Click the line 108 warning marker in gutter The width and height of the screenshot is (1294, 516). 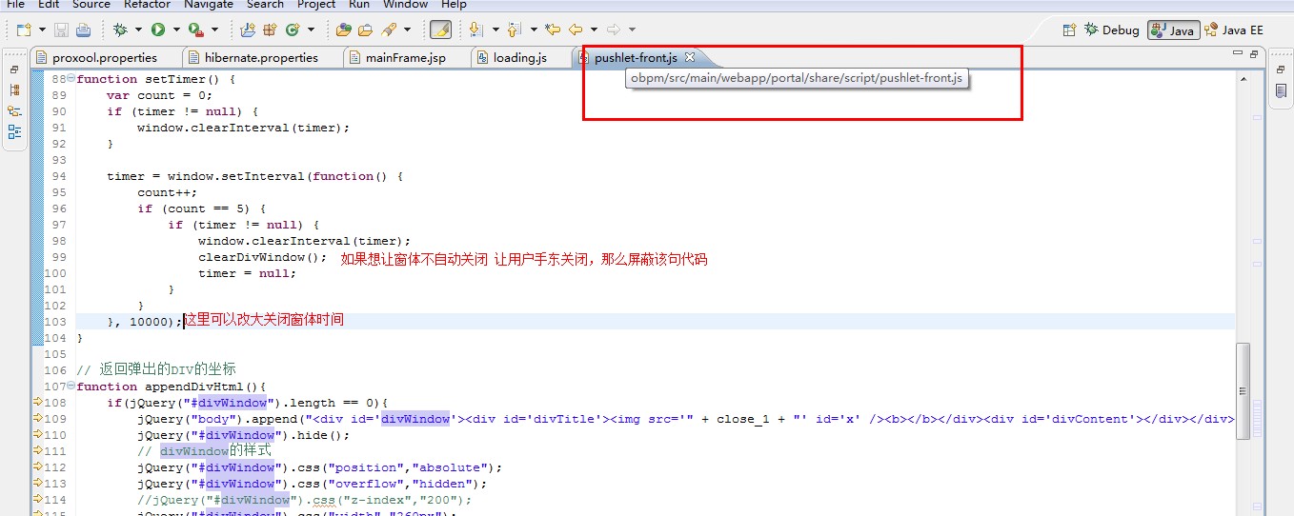pyautogui.click(x=37, y=403)
